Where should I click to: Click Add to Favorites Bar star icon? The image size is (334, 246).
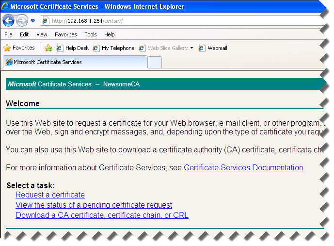click(x=48, y=48)
